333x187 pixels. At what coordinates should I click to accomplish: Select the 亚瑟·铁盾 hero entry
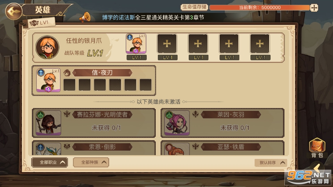tap(222, 148)
